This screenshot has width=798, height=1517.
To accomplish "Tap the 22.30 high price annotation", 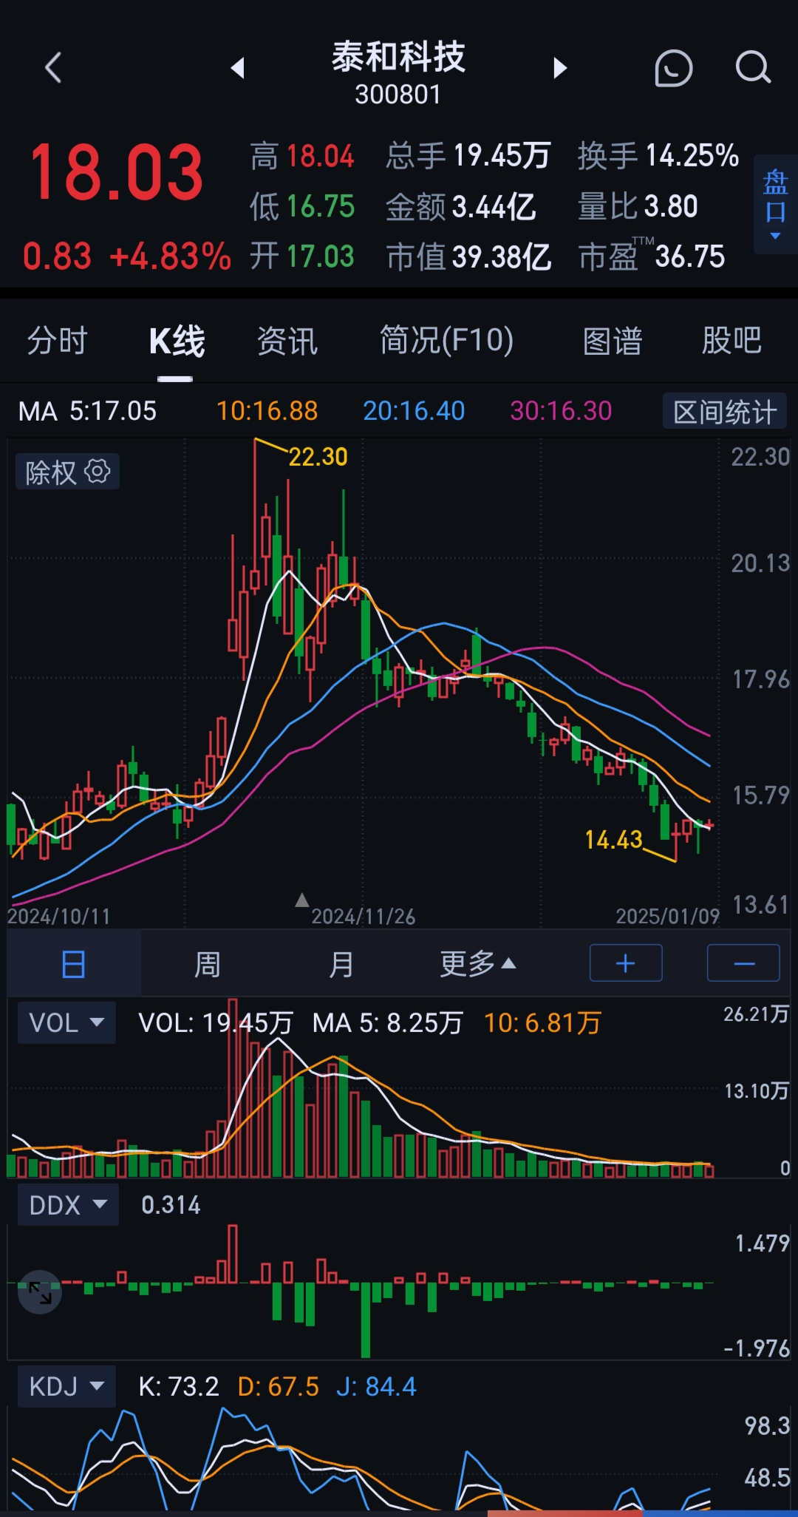I will point(318,457).
